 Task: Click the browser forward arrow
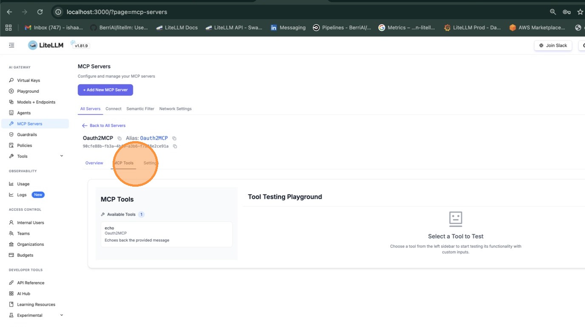(25, 12)
